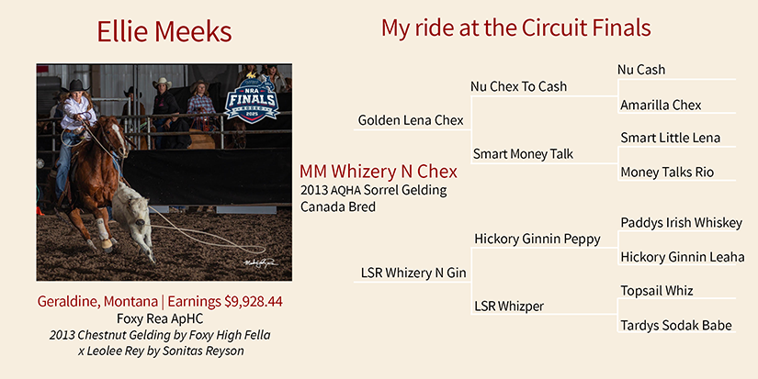The height and width of the screenshot is (379, 758).
Task: Pick Smart Little Lena in the pedigree
Action: coord(670,139)
